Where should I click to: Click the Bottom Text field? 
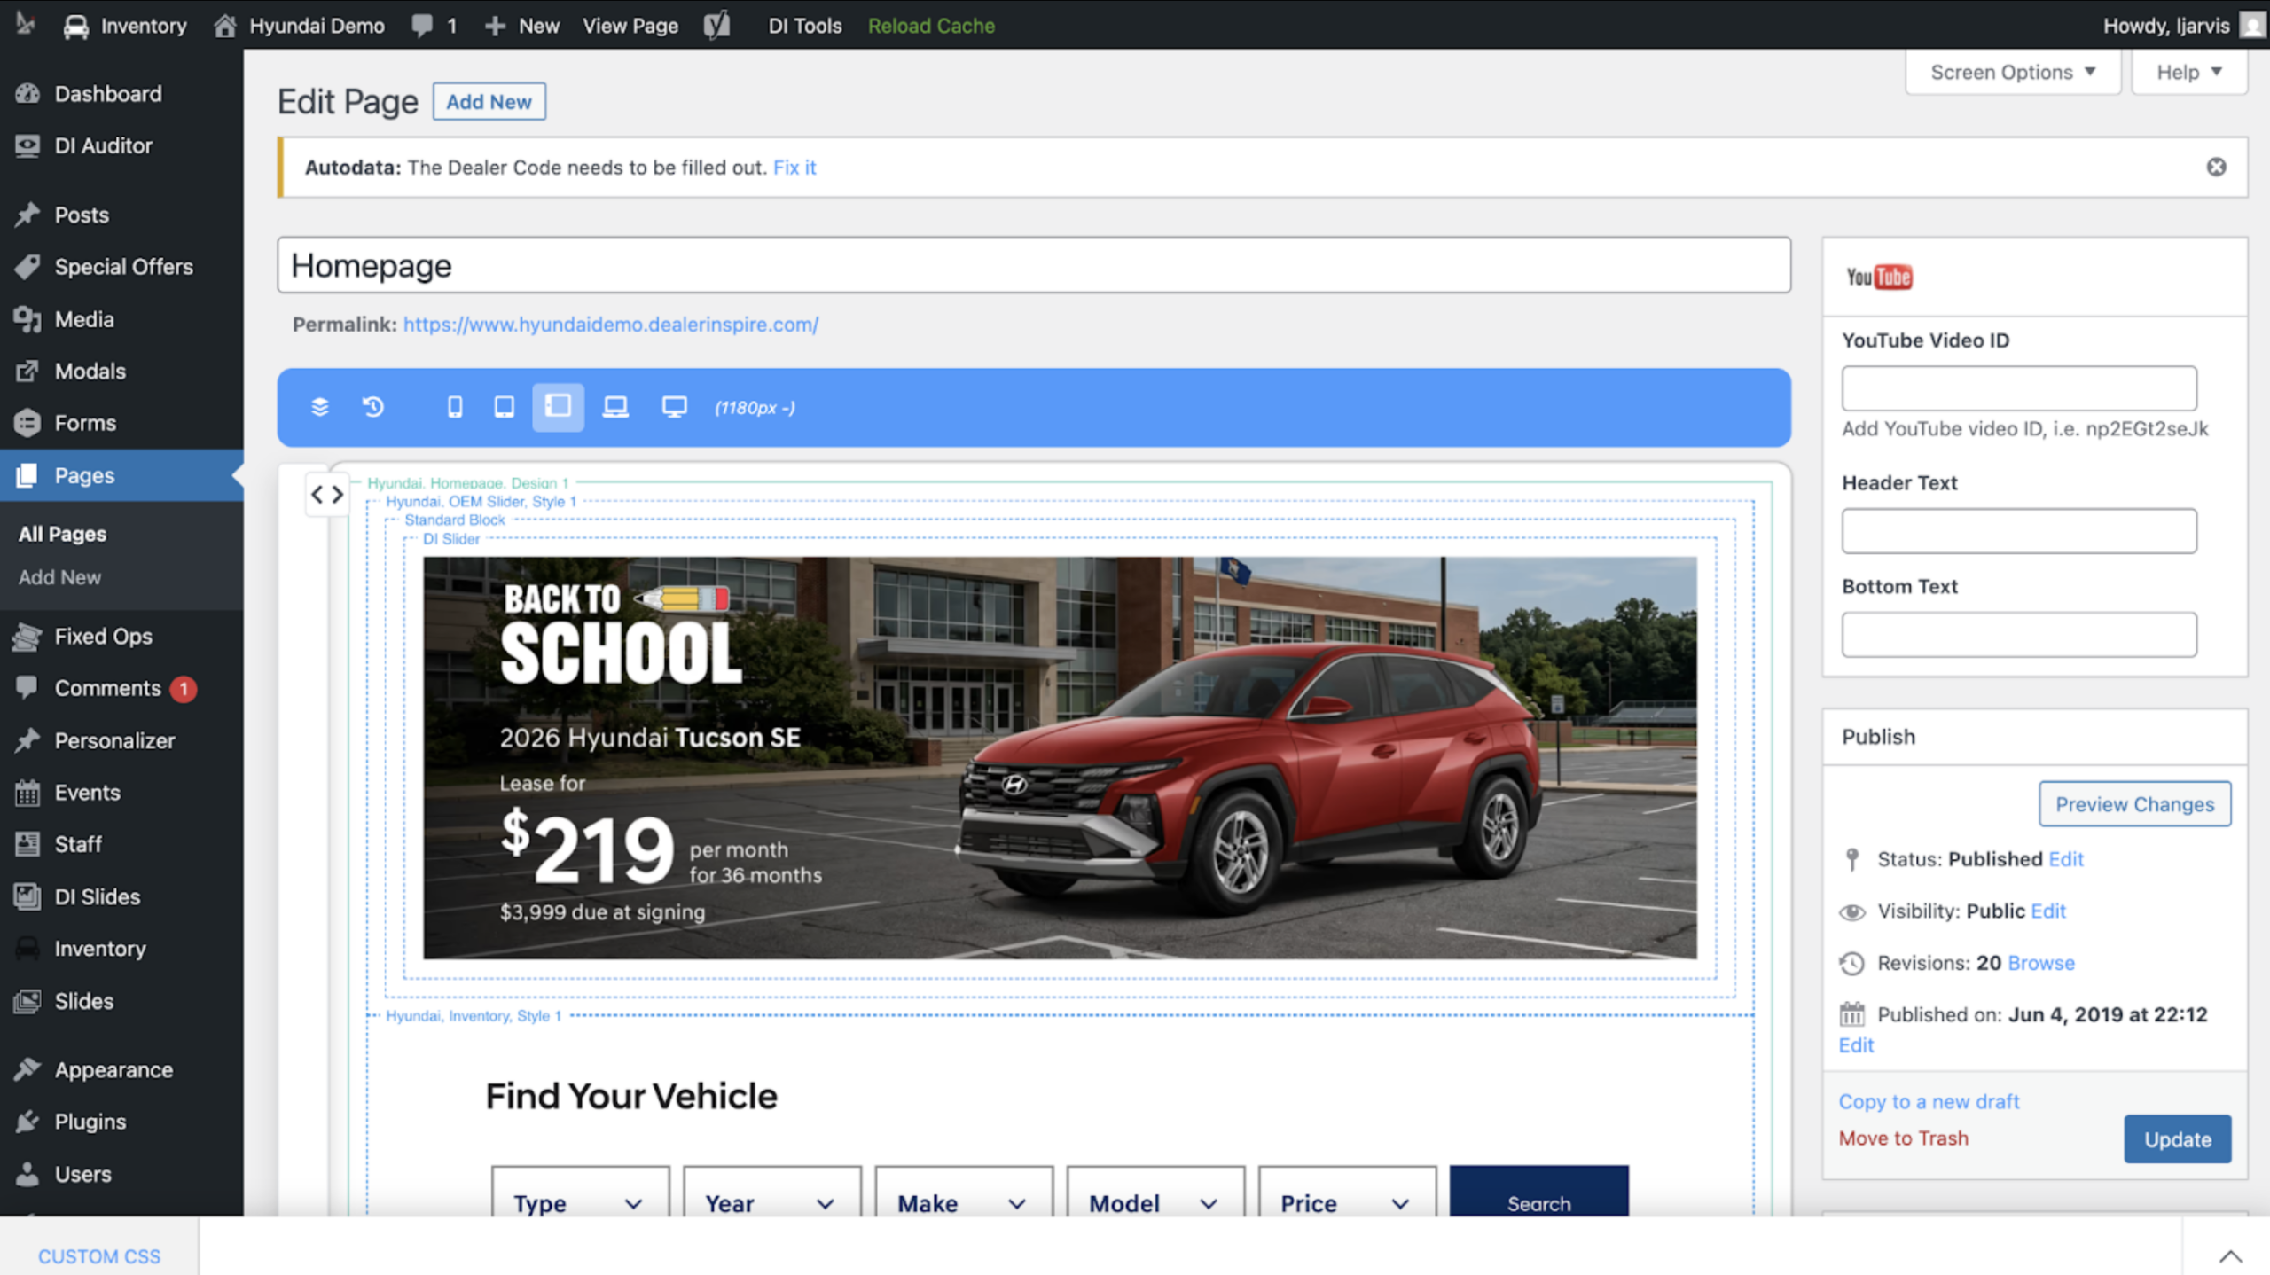click(2019, 634)
